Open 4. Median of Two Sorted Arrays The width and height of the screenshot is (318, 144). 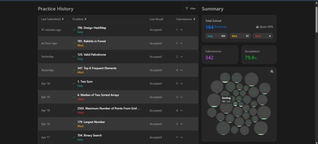point(98,95)
